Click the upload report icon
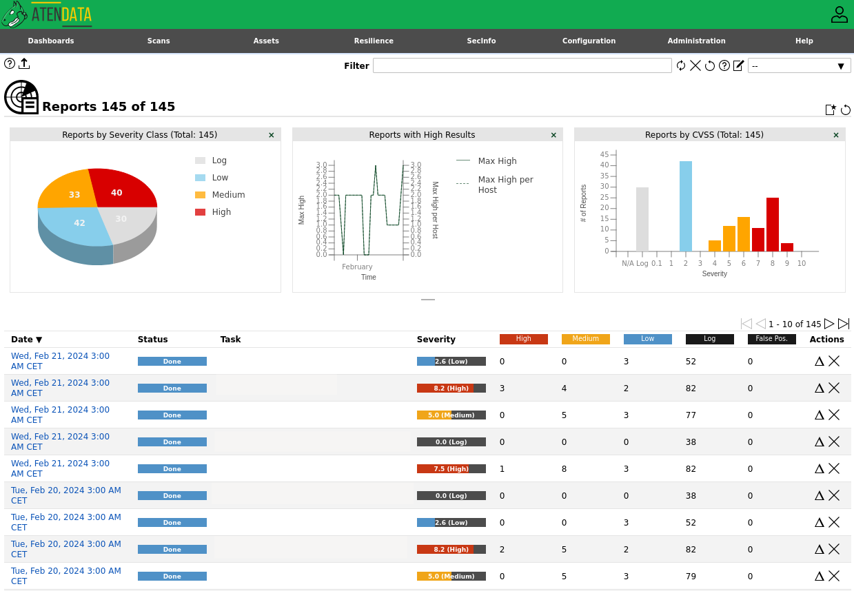 (x=24, y=63)
